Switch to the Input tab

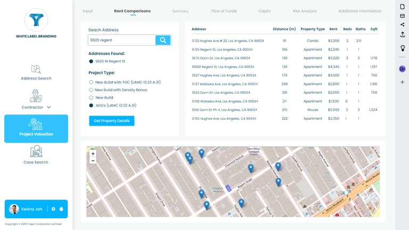(88, 11)
